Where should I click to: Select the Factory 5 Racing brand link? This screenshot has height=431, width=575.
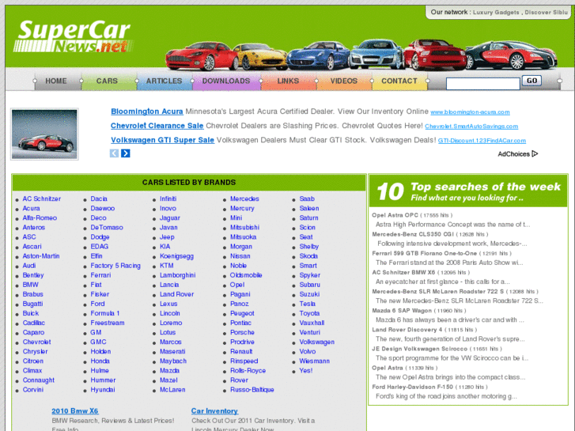(x=115, y=266)
